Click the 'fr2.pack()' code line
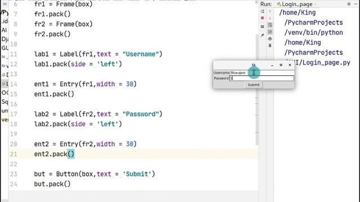The image size is (360, 202). pos(52,34)
